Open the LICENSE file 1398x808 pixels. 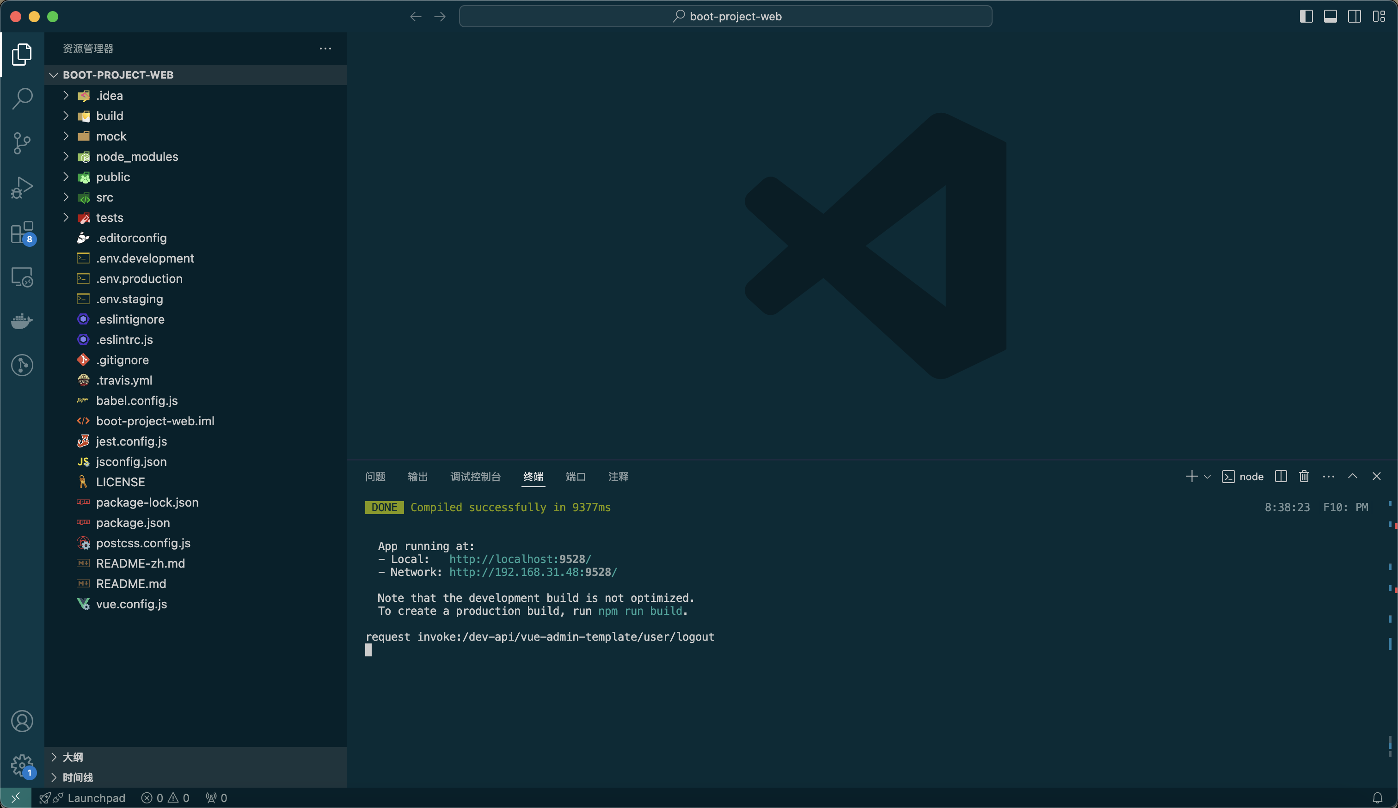[x=195, y=482]
